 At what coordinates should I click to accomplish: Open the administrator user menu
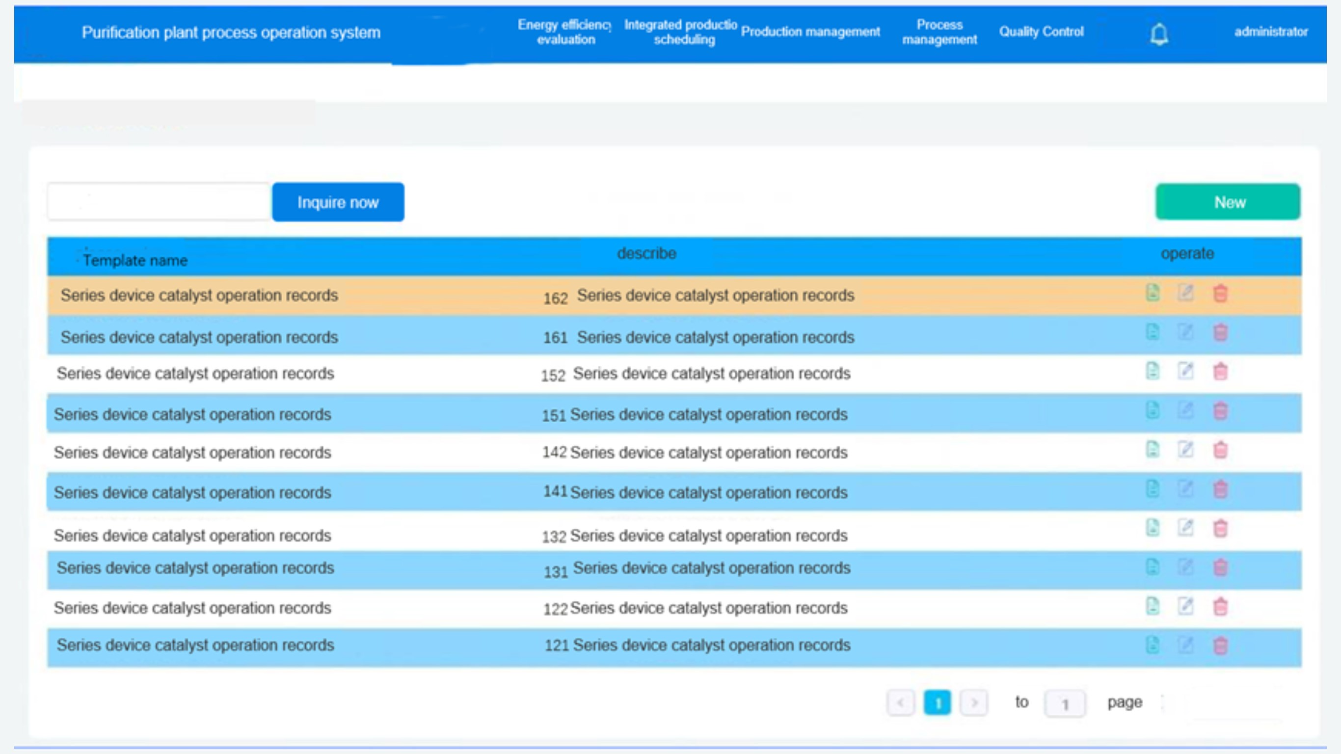[1270, 32]
